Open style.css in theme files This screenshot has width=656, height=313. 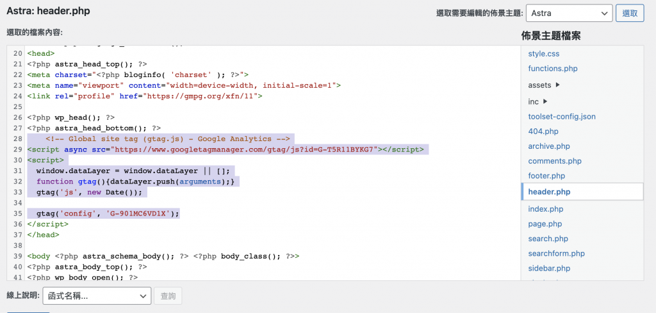[x=543, y=54]
